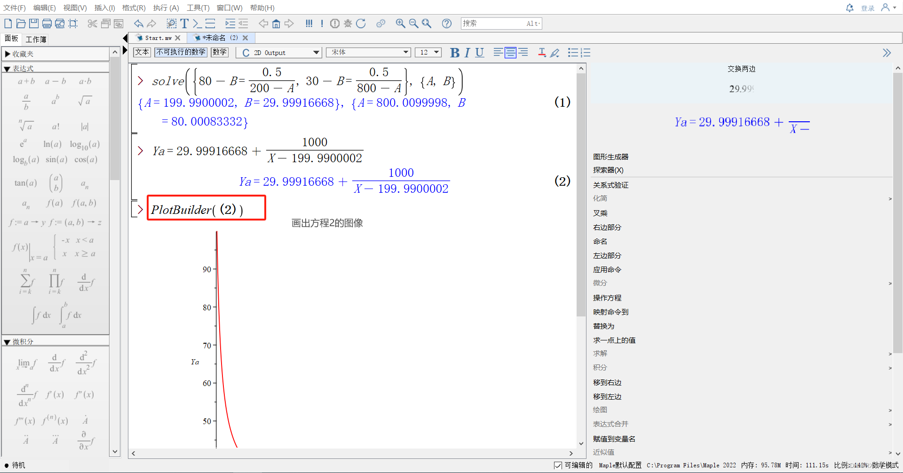This screenshot has width=903, height=473.
Task: Interrupt the current computation
Action: coord(334,24)
